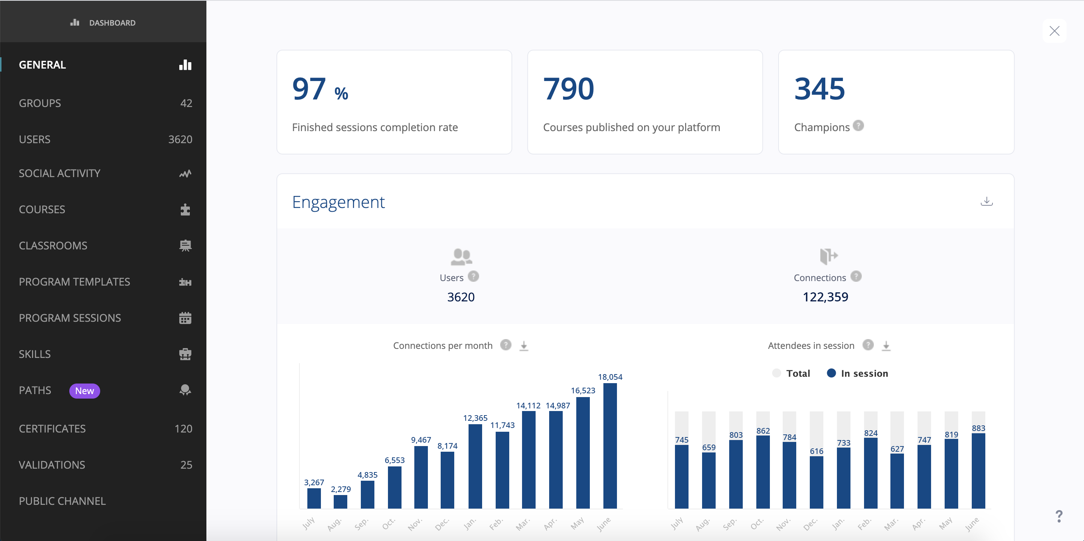The width and height of the screenshot is (1084, 541).
Task: Click the Classrooms icon in sidebar
Action: 185,245
